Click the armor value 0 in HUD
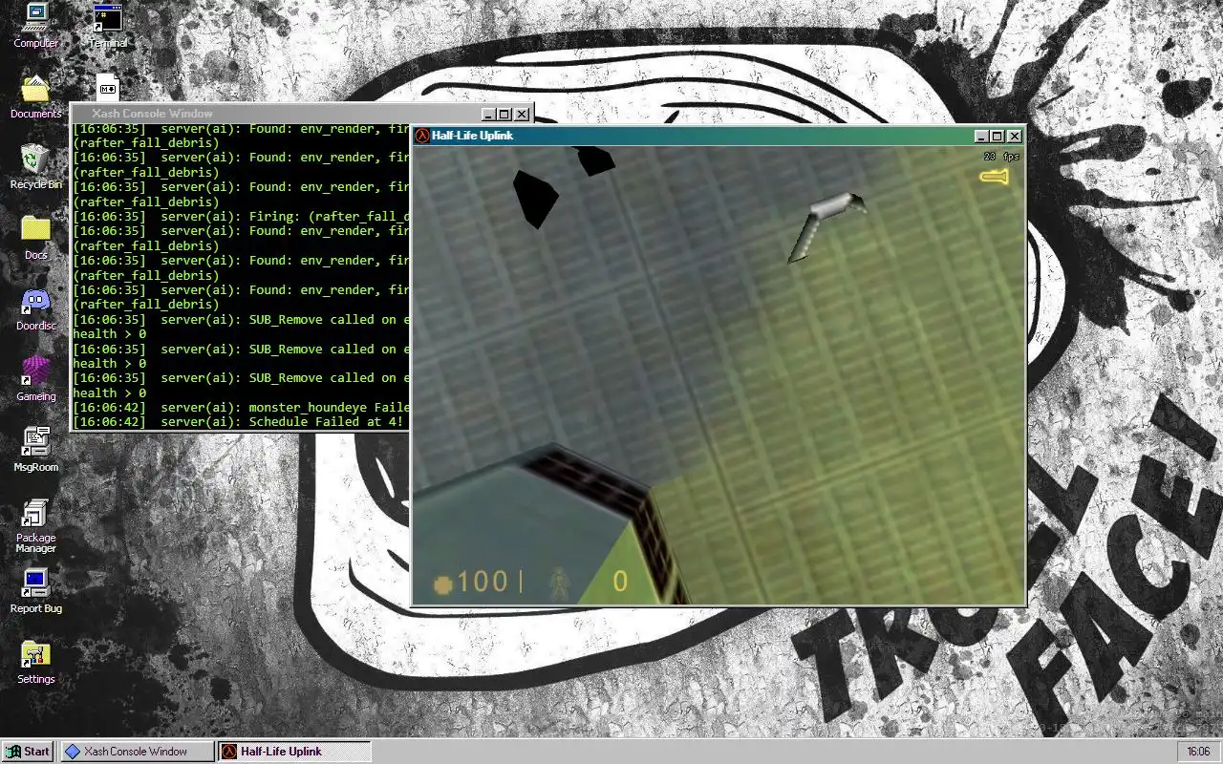This screenshot has width=1223, height=764. pos(620,581)
